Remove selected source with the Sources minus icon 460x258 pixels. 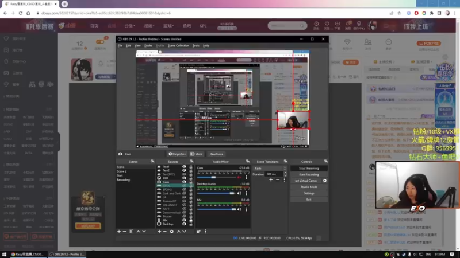pos(164,232)
